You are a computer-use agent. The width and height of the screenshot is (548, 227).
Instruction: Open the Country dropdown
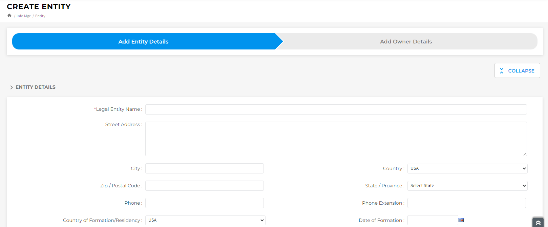(467, 168)
